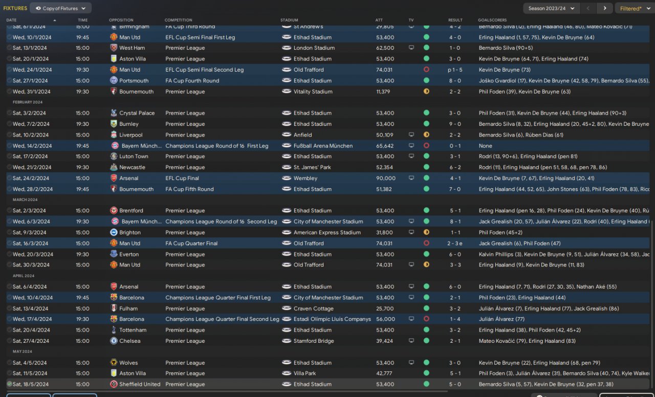Click the 9 - 0 result against Burnley
Screen dimensions: 655x397
(454, 124)
